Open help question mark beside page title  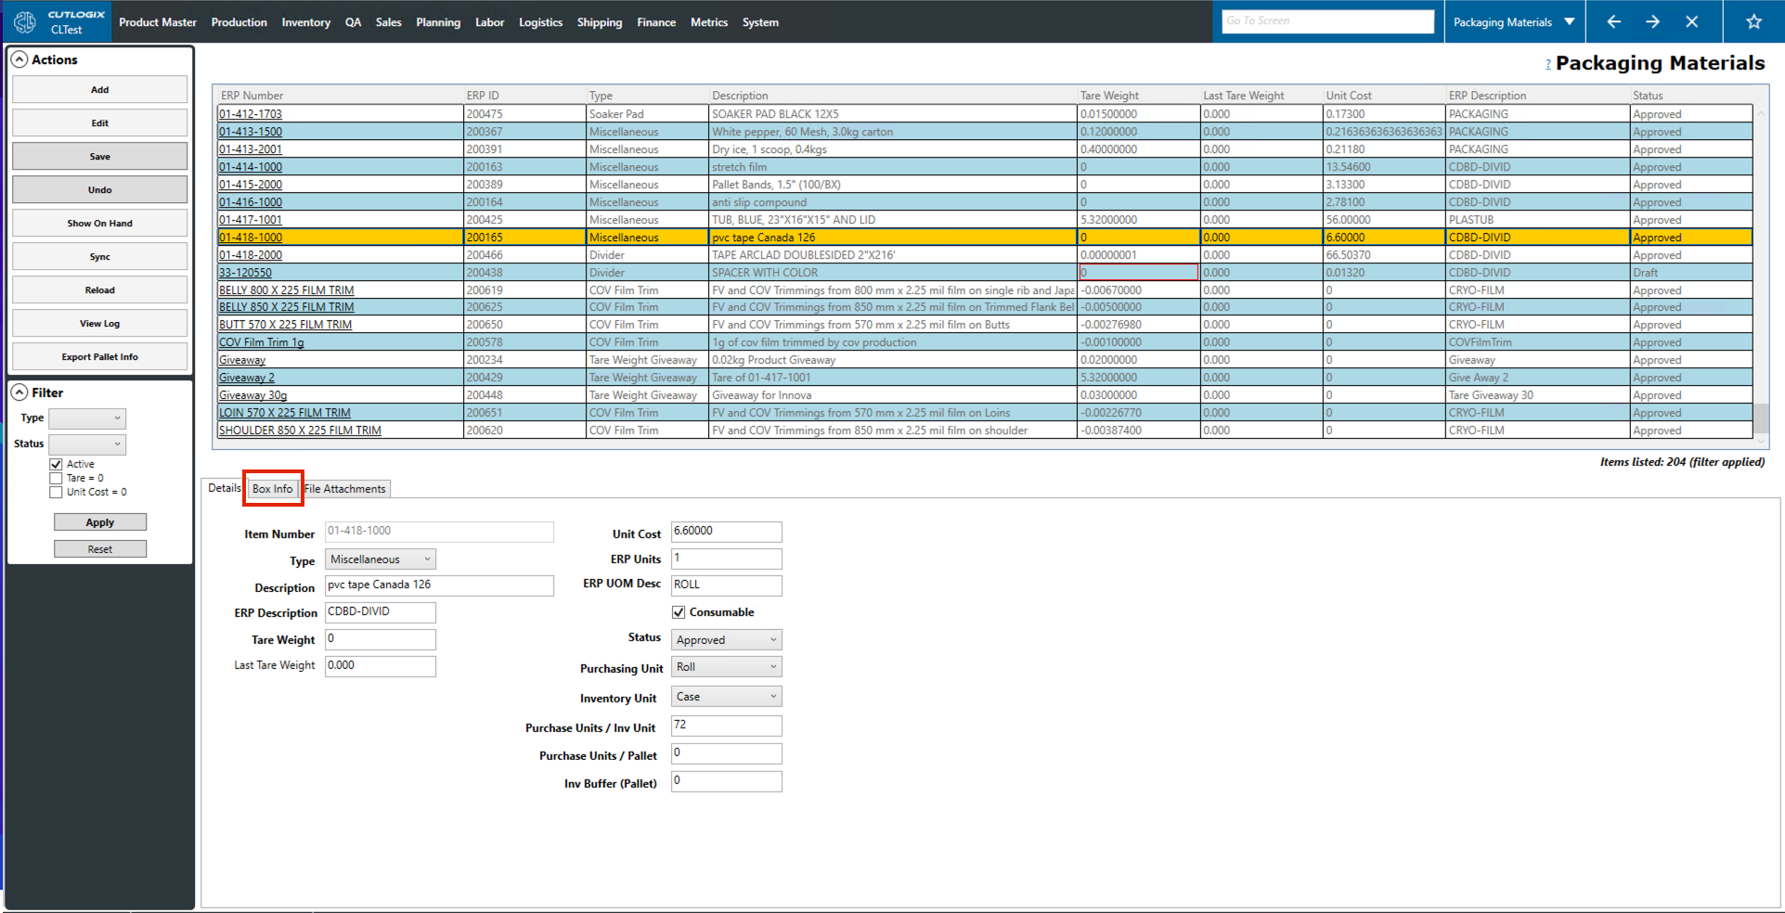pos(1547,64)
